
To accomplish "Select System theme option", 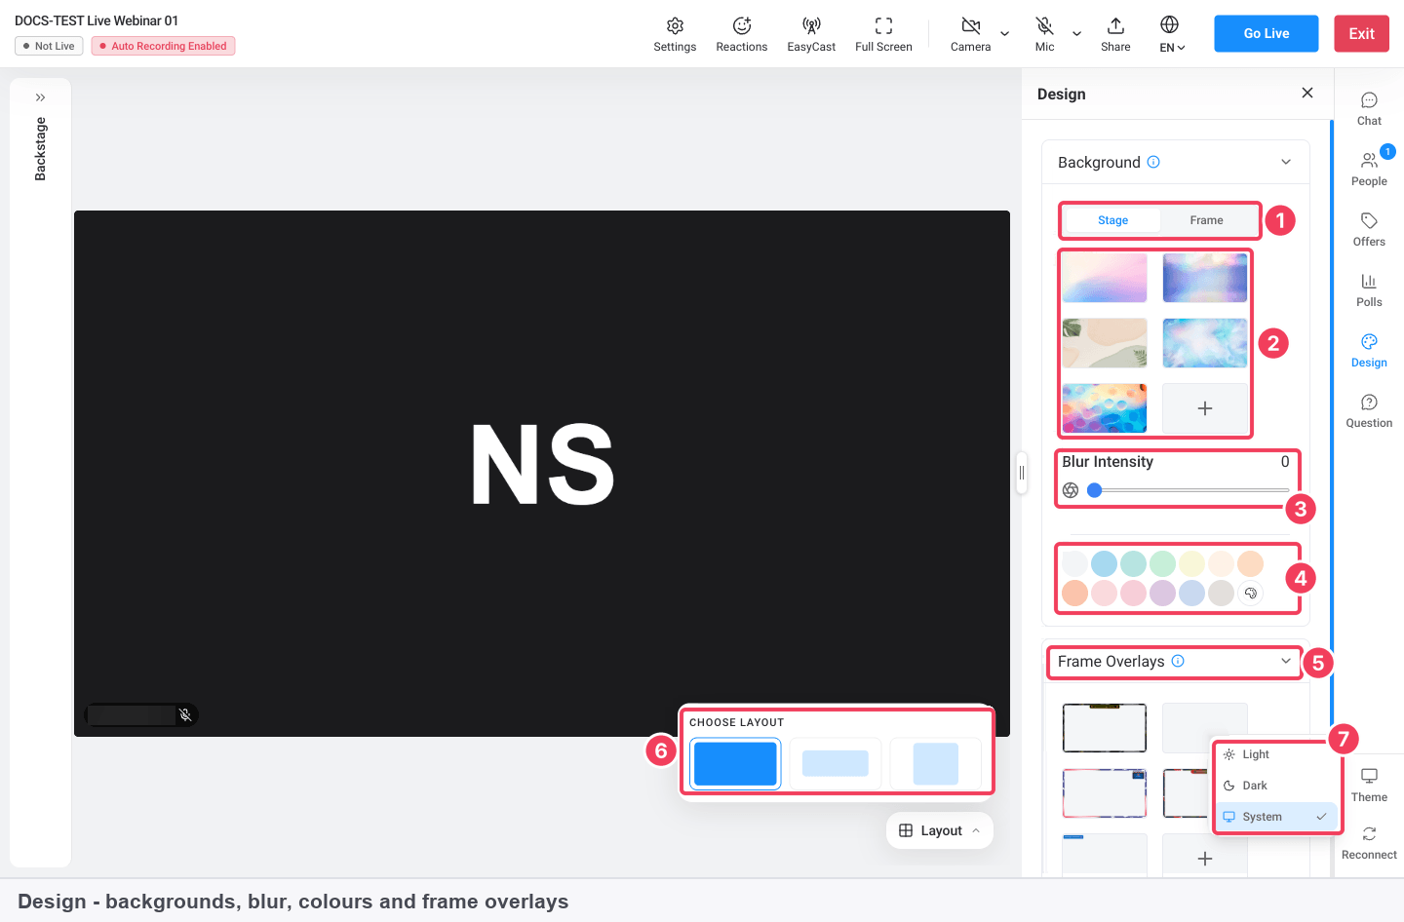I will 1276,817.
